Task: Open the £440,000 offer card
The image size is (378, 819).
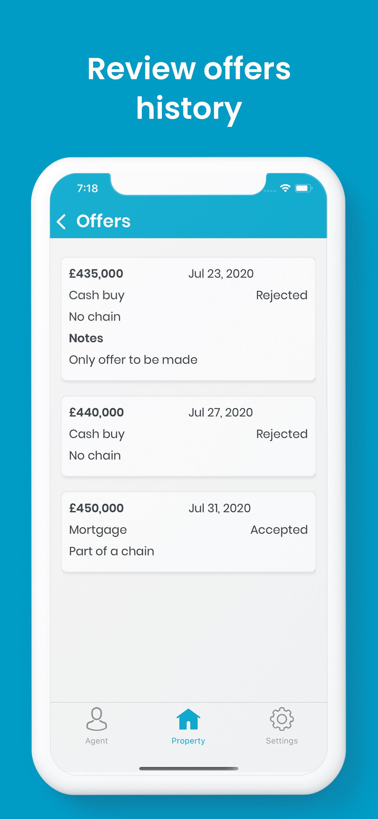Action: tap(188, 436)
